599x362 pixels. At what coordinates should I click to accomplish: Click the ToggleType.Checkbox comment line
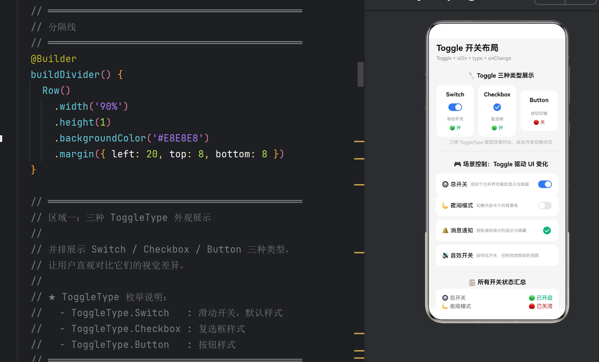(138, 329)
